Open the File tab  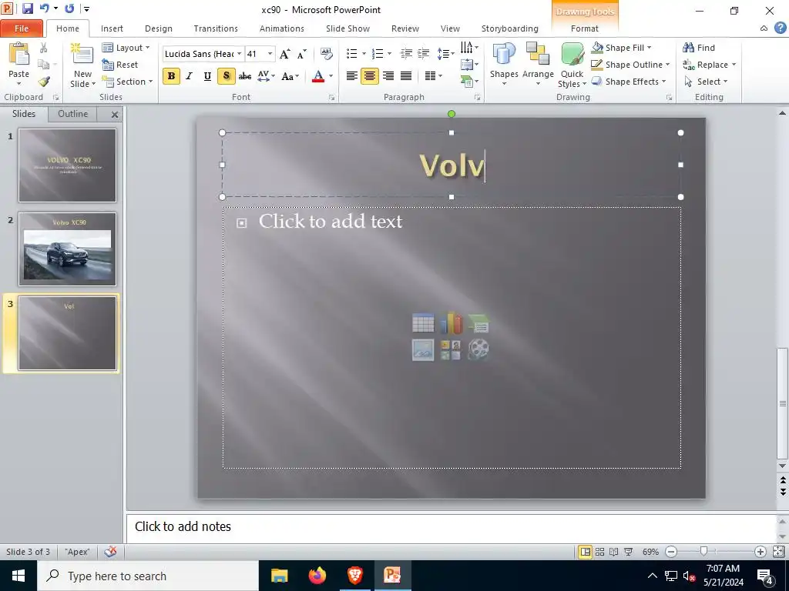click(22, 28)
